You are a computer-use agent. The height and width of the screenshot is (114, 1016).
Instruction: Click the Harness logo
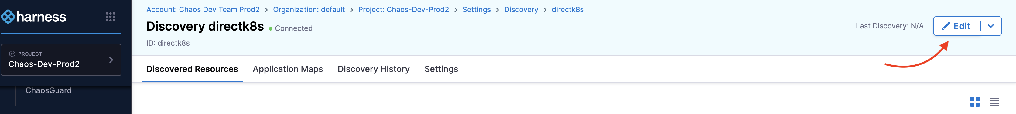[x=33, y=17]
